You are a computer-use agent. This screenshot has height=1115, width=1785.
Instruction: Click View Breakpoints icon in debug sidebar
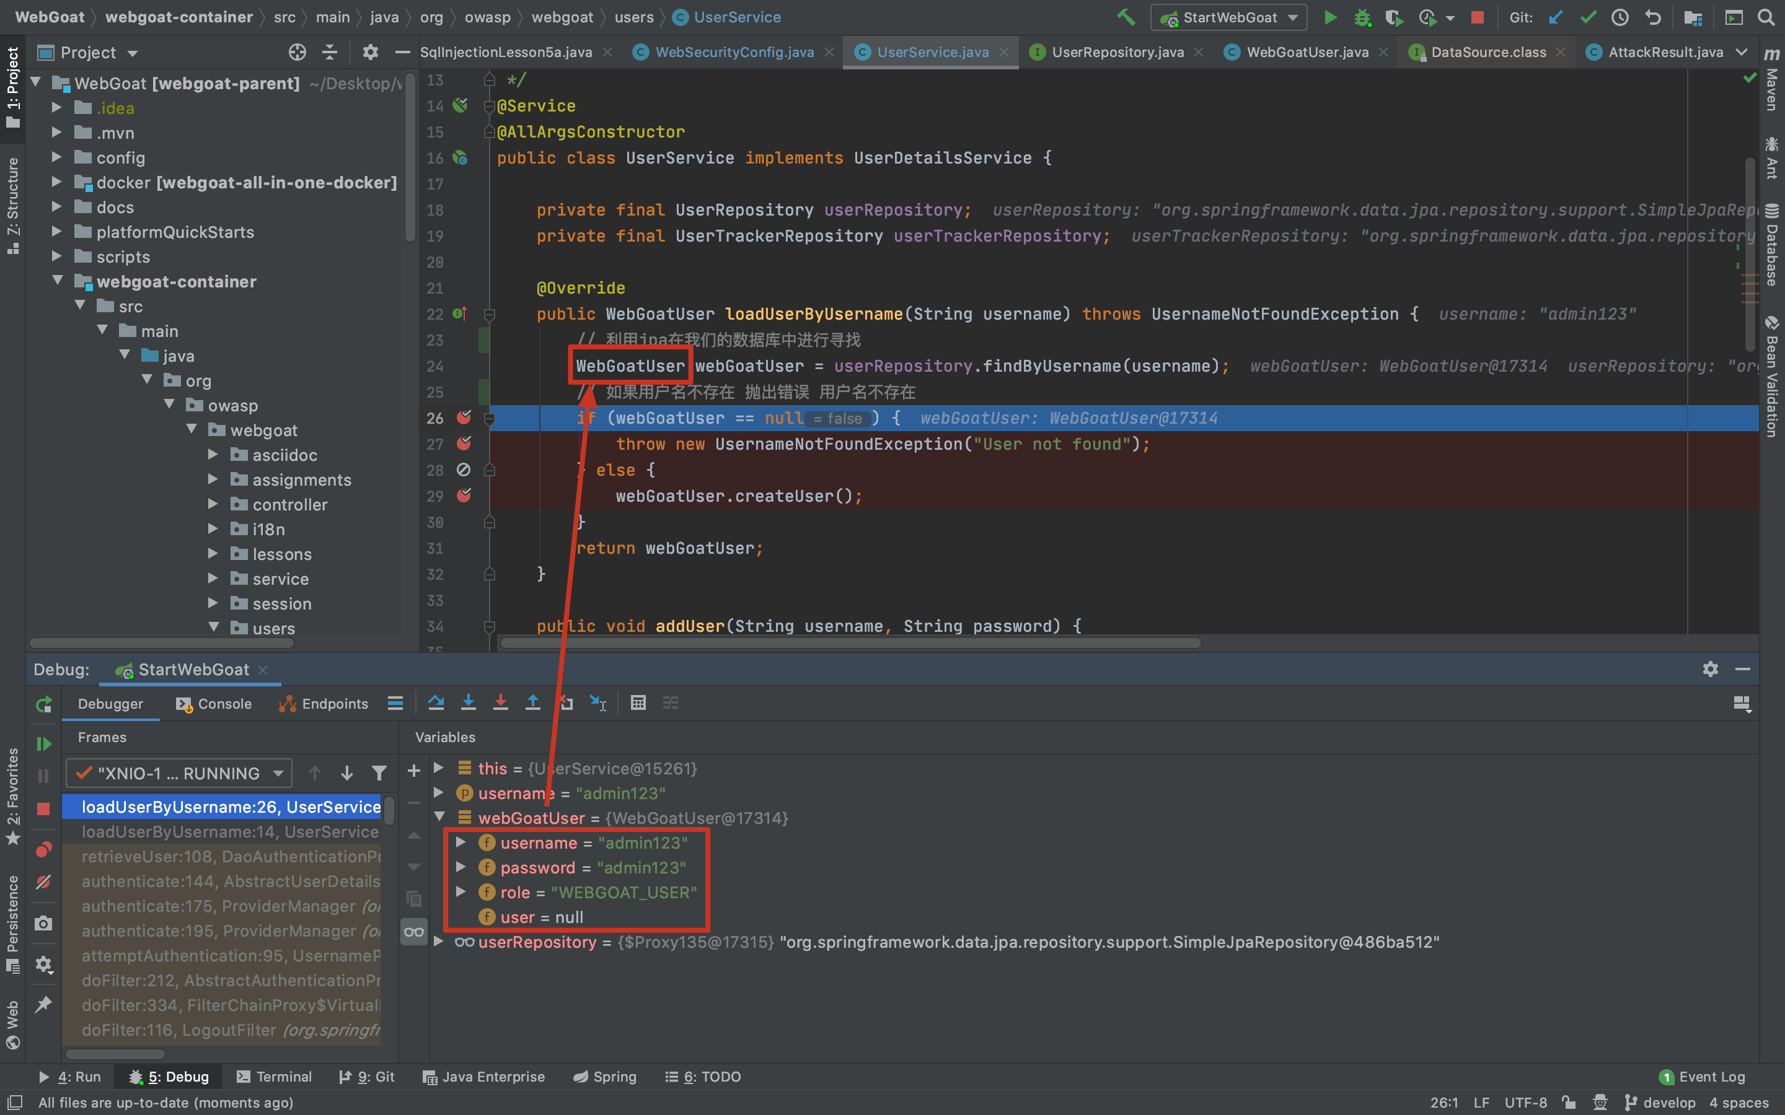pyautogui.click(x=43, y=849)
